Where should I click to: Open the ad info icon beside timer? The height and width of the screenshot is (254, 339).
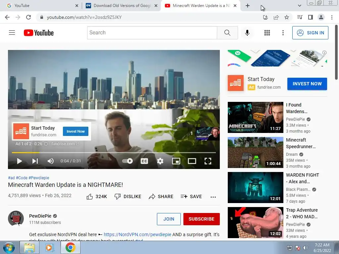coord(46,144)
